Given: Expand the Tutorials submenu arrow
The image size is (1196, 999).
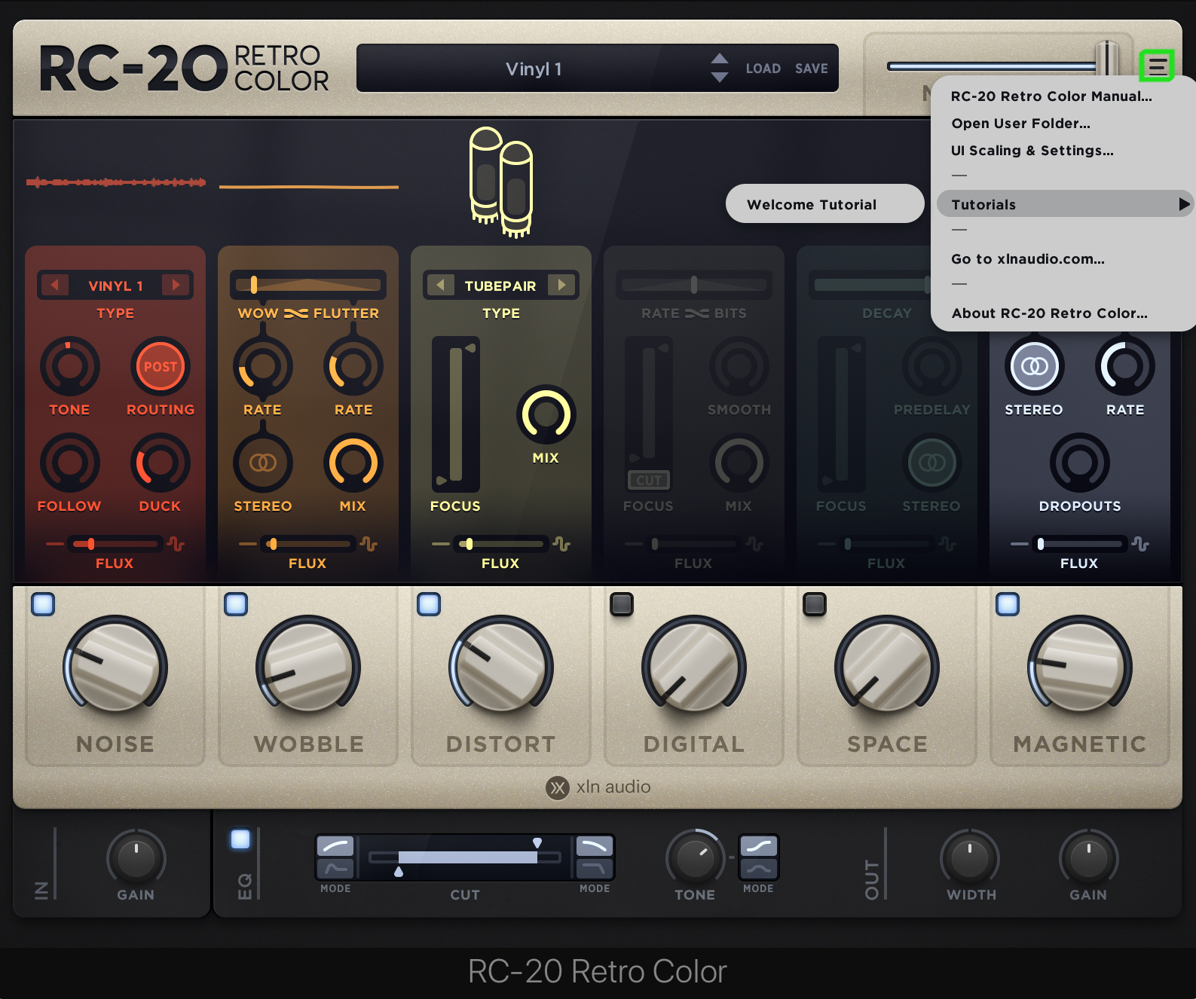Looking at the screenshot, I should click(x=1184, y=204).
